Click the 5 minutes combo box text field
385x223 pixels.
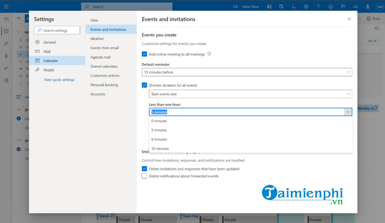point(246,112)
